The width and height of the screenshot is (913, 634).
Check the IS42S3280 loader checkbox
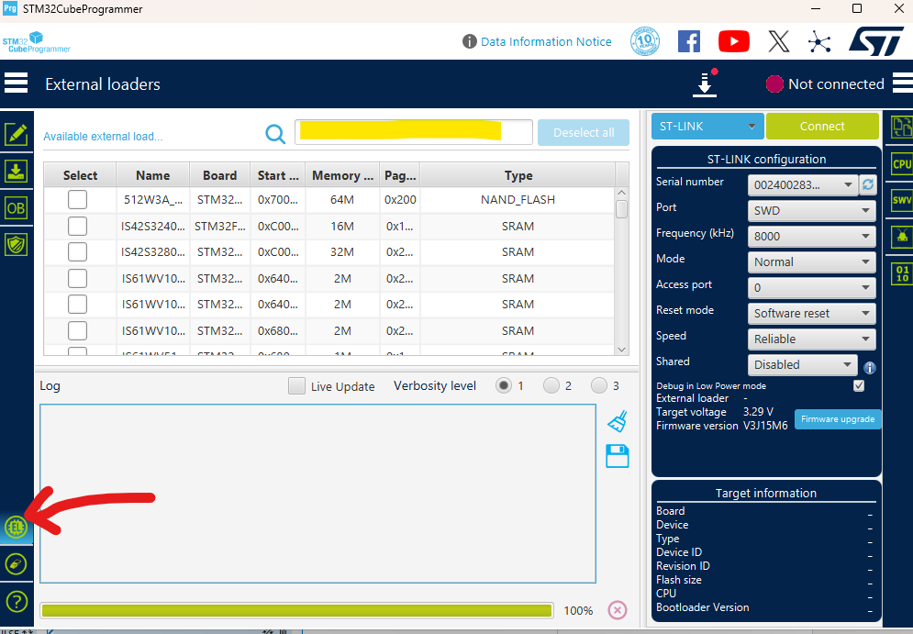click(77, 252)
